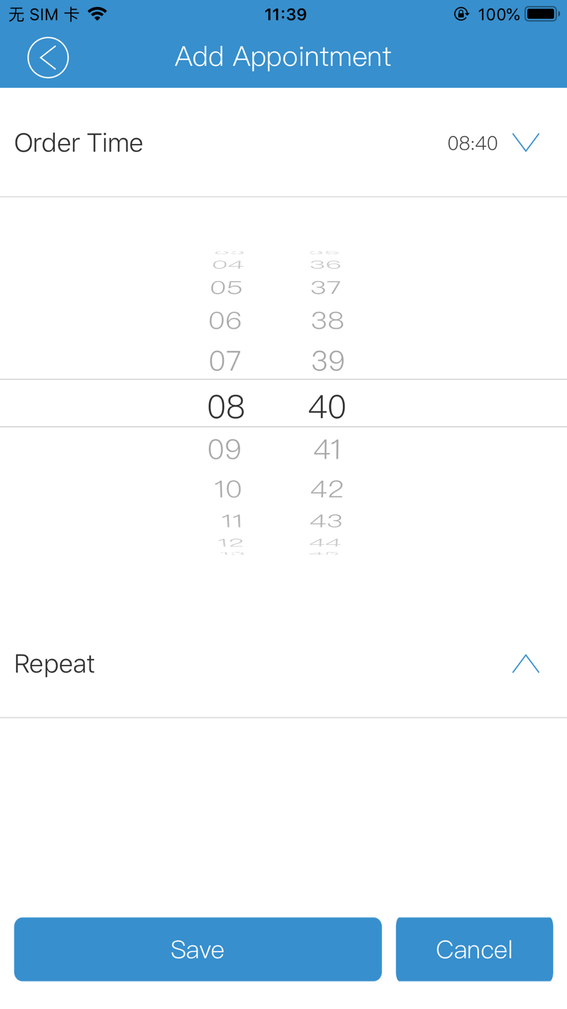This screenshot has width=567, height=1009.
Task: Tap the Order Time row label
Action: point(78,143)
